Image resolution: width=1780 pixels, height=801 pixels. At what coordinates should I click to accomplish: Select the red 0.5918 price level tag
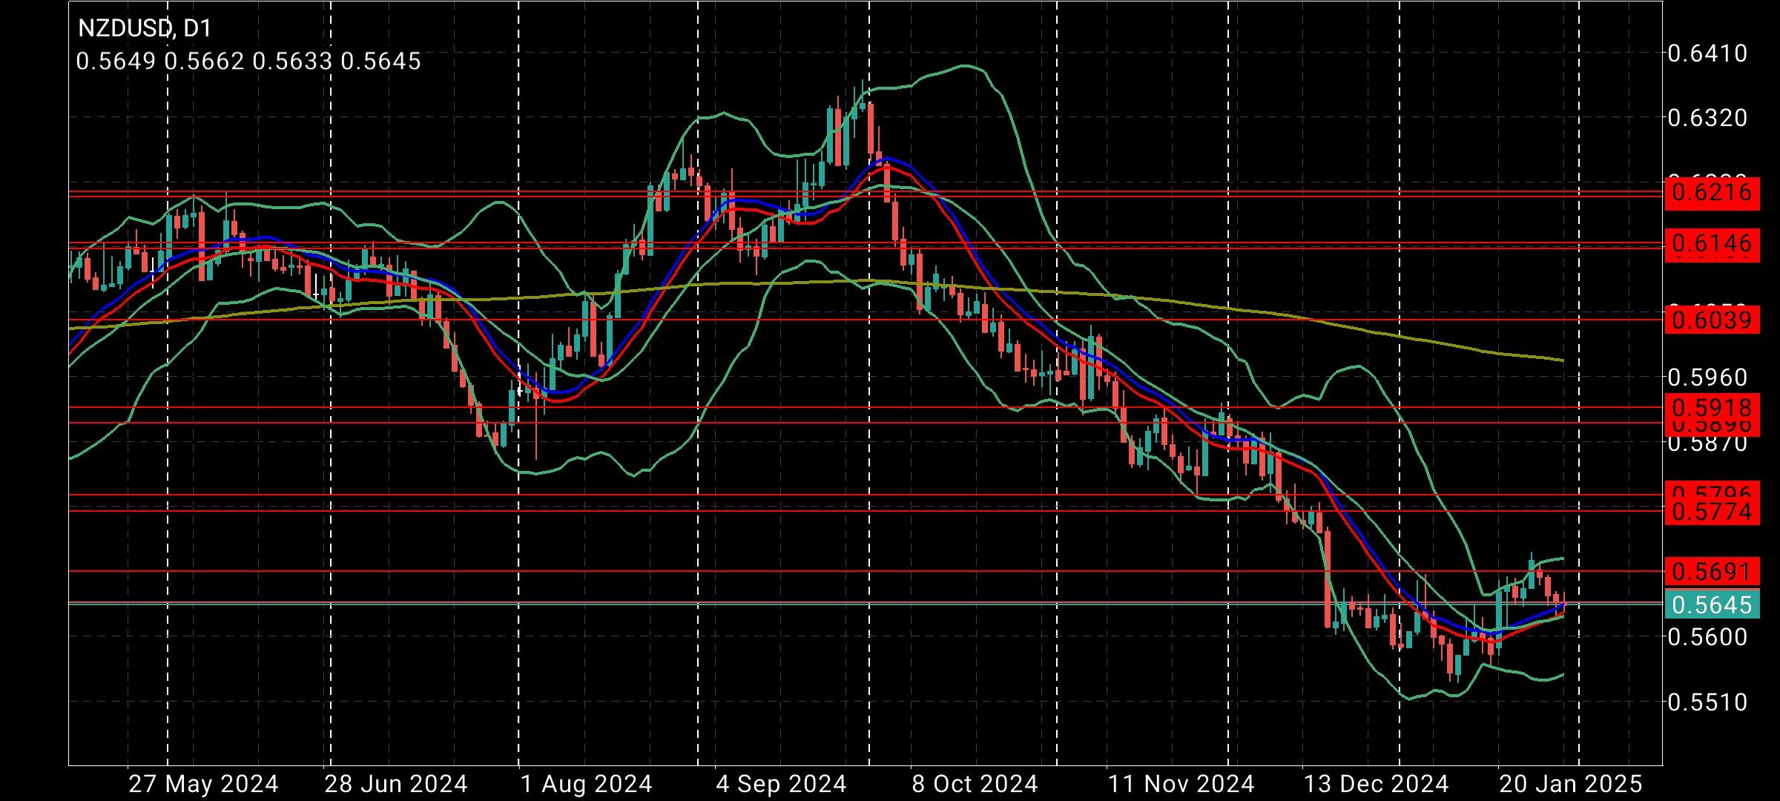pyautogui.click(x=1712, y=407)
